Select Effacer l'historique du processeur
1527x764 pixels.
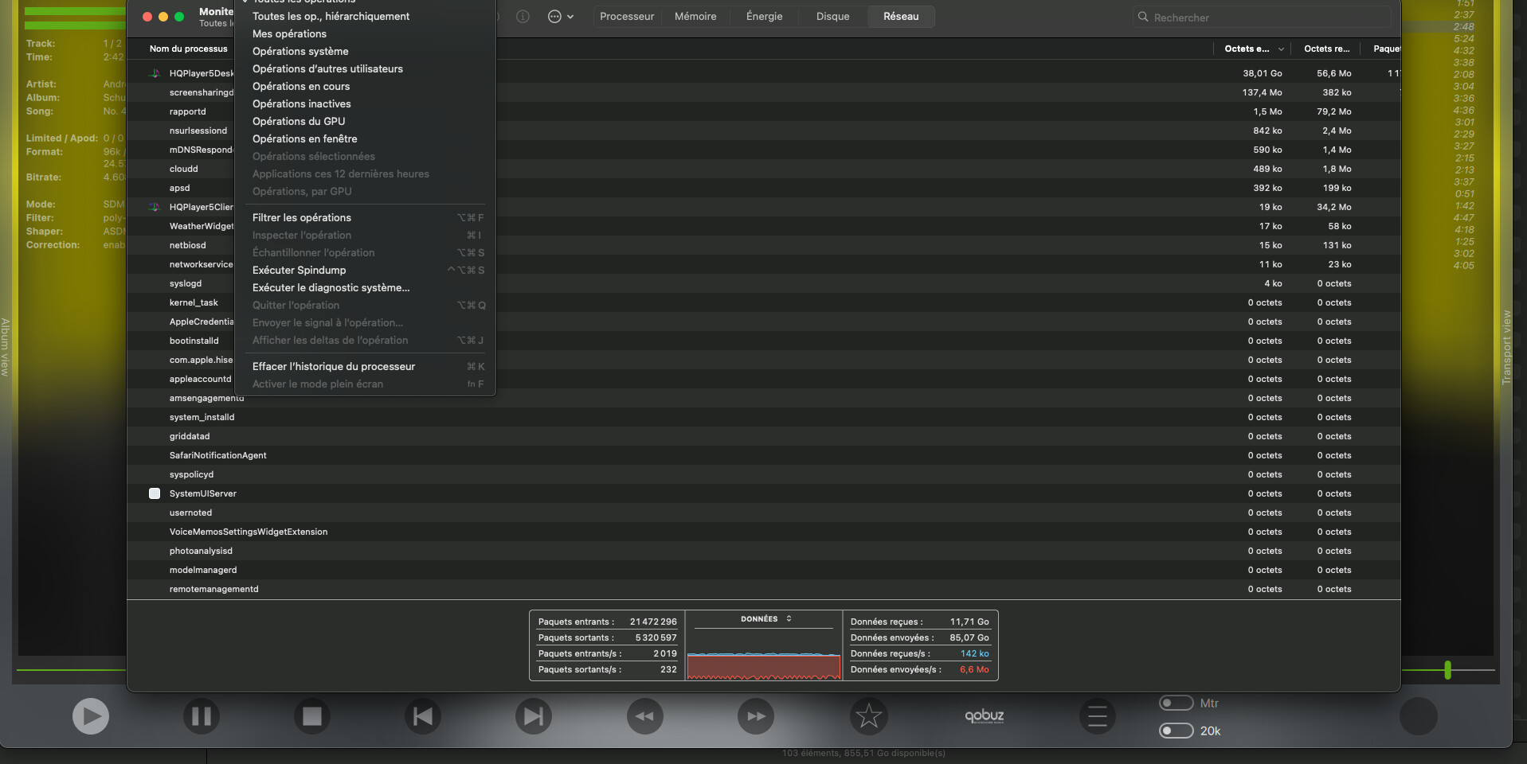[x=365, y=366]
